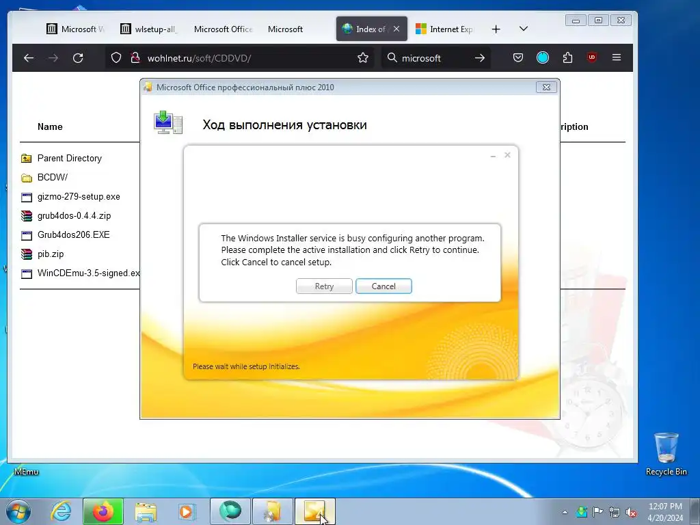Screen dimensions: 700x525
Task: Open the Action Center flag icon
Action: tap(597, 511)
